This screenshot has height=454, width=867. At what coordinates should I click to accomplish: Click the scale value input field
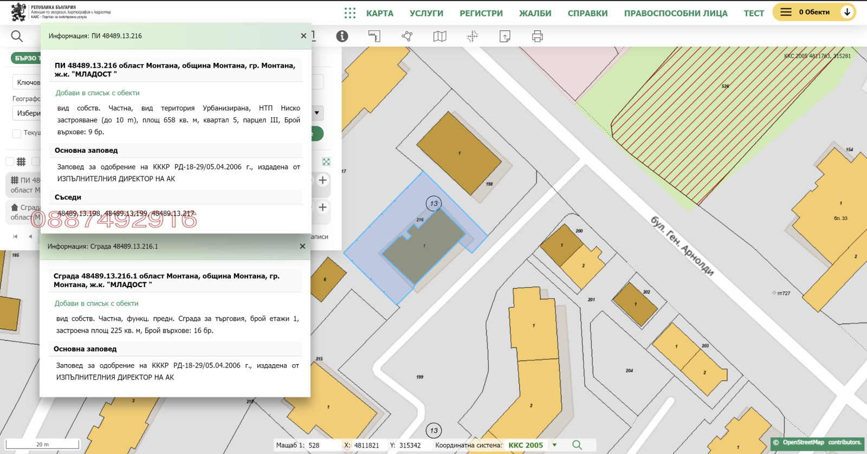(322, 445)
